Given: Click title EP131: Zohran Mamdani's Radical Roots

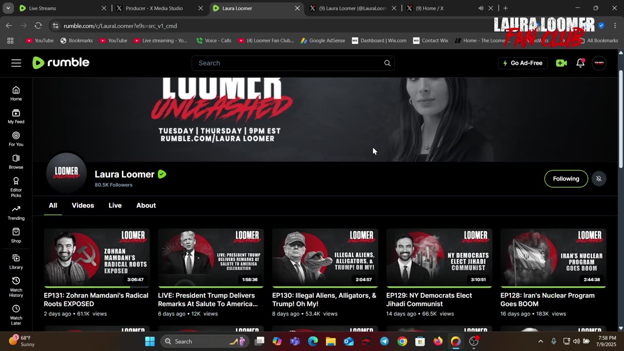Looking at the screenshot, I should click(96, 299).
